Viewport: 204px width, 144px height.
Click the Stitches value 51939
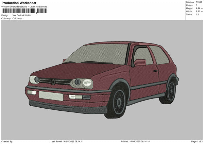point(199,2)
